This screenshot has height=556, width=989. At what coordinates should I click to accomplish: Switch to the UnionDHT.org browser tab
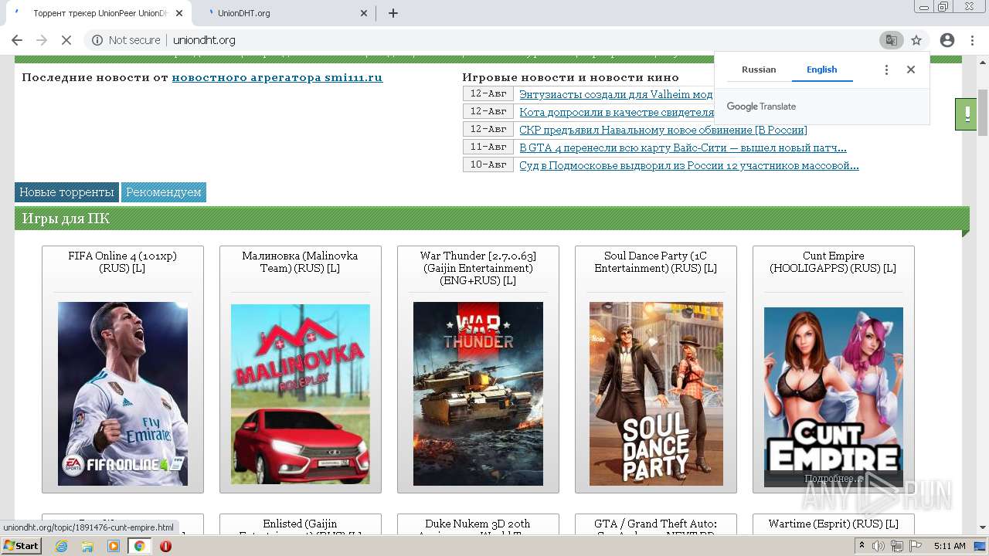[x=282, y=13]
